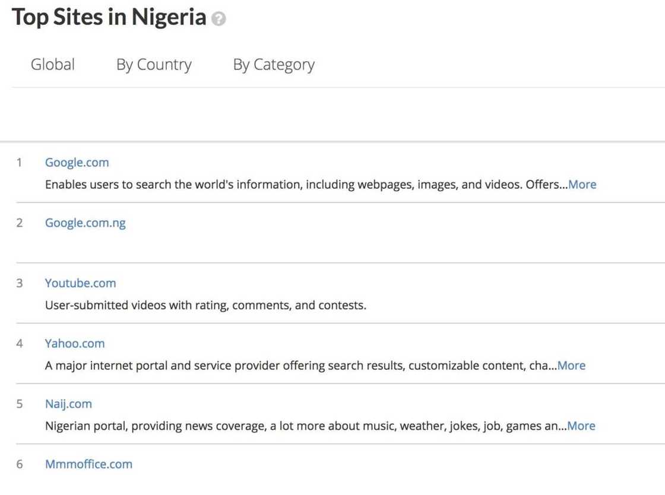
Task: Click the help icon beside the page title
Action: click(218, 18)
